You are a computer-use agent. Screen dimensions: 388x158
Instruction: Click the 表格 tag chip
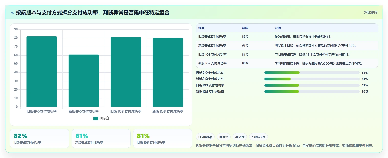(x=224, y=137)
